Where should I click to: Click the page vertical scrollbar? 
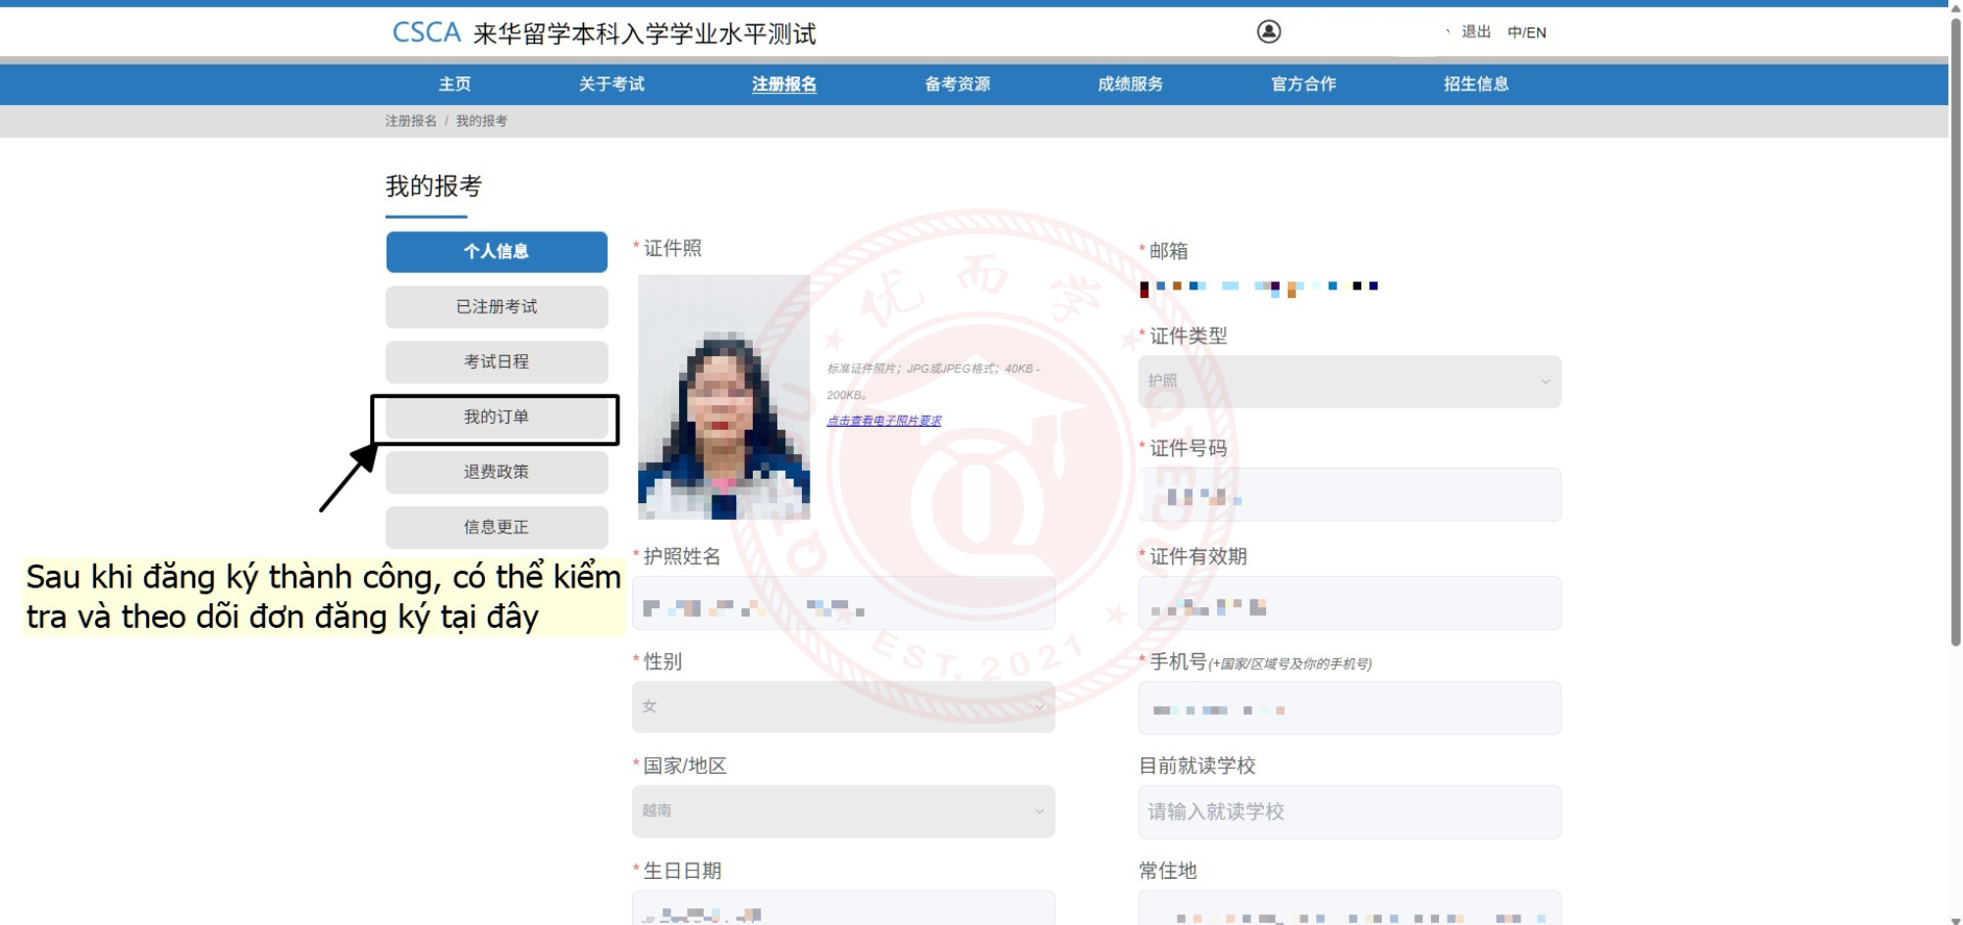pos(1955,334)
